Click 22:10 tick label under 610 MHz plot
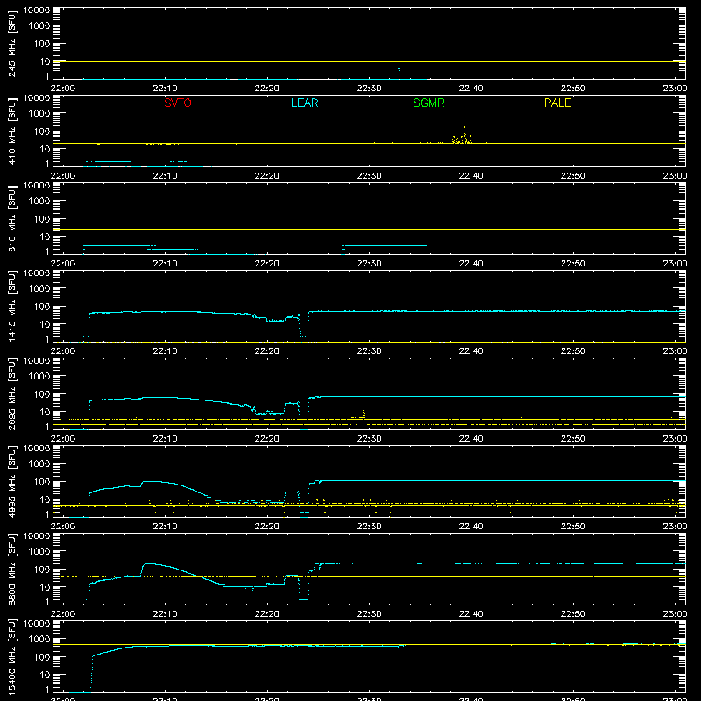The width and height of the screenshot is (701, 701). coord(165,264)
